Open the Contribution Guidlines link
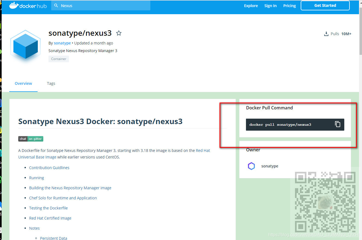Screen dimensions: 362x240 (49, 168)
